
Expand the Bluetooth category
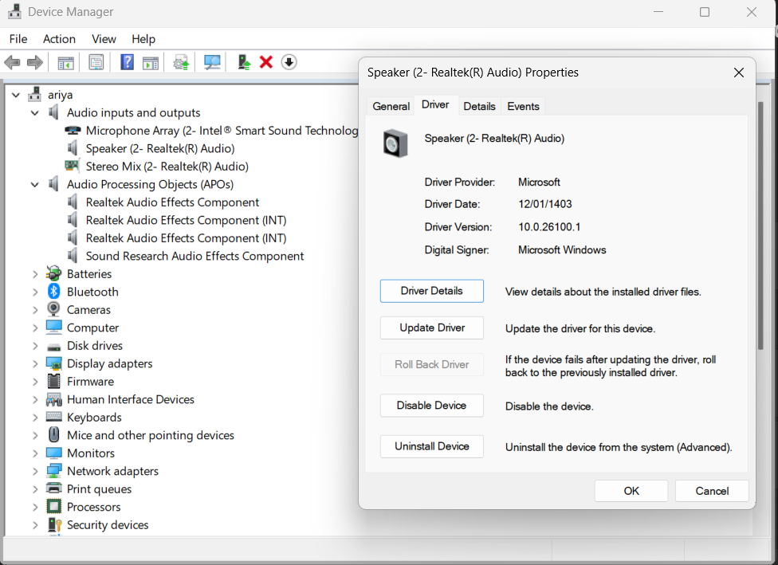pyautogui.click(x=35, y=292)
